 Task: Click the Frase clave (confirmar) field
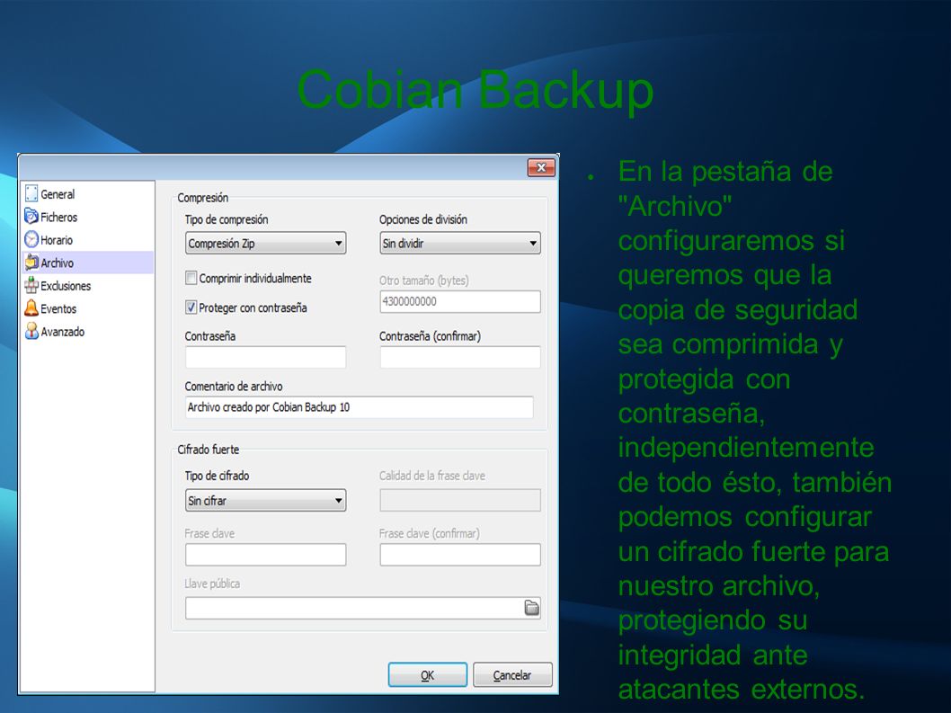459,555
